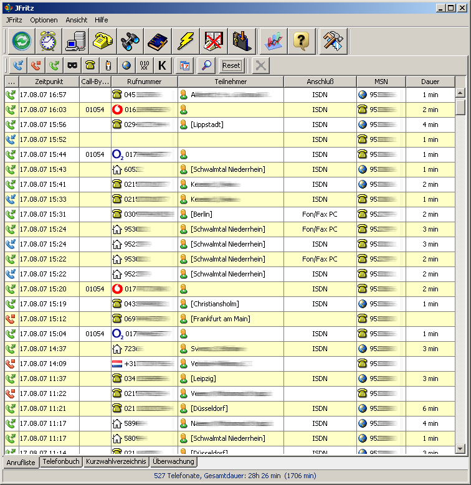Click the lightning bolt quick dial icon
The height and width of the screenshot is (485, 471).
click(x=185, y=41)
